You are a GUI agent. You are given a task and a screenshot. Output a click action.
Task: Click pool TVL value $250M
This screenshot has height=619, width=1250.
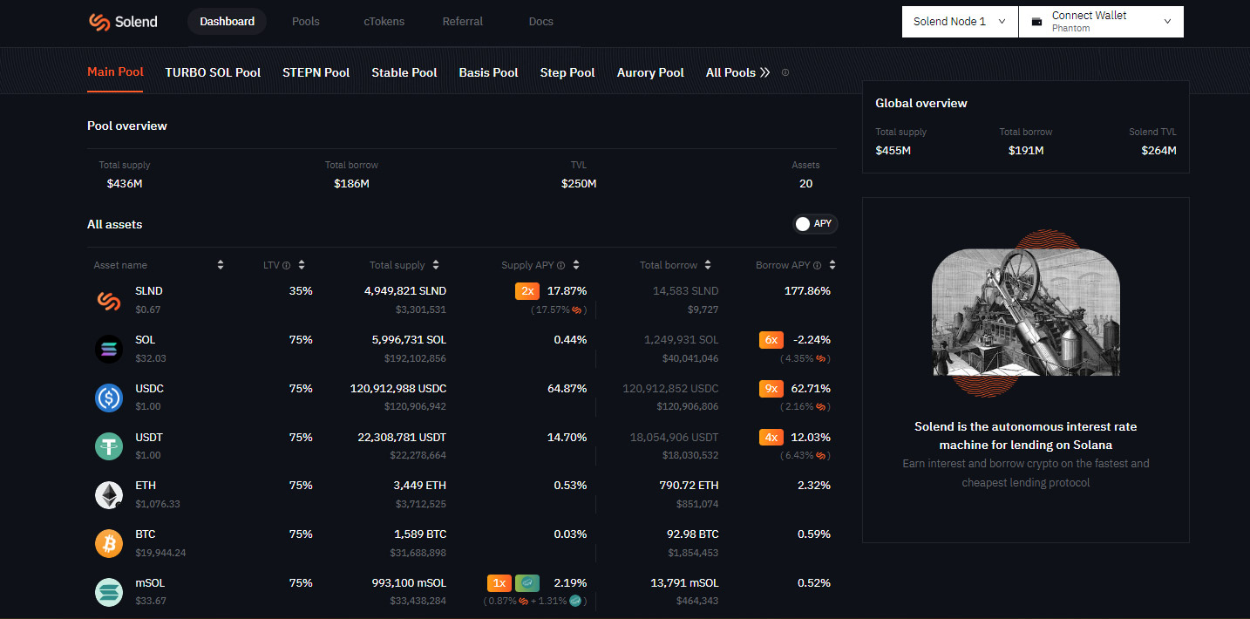pyautogui.click(x=579, y=184)
